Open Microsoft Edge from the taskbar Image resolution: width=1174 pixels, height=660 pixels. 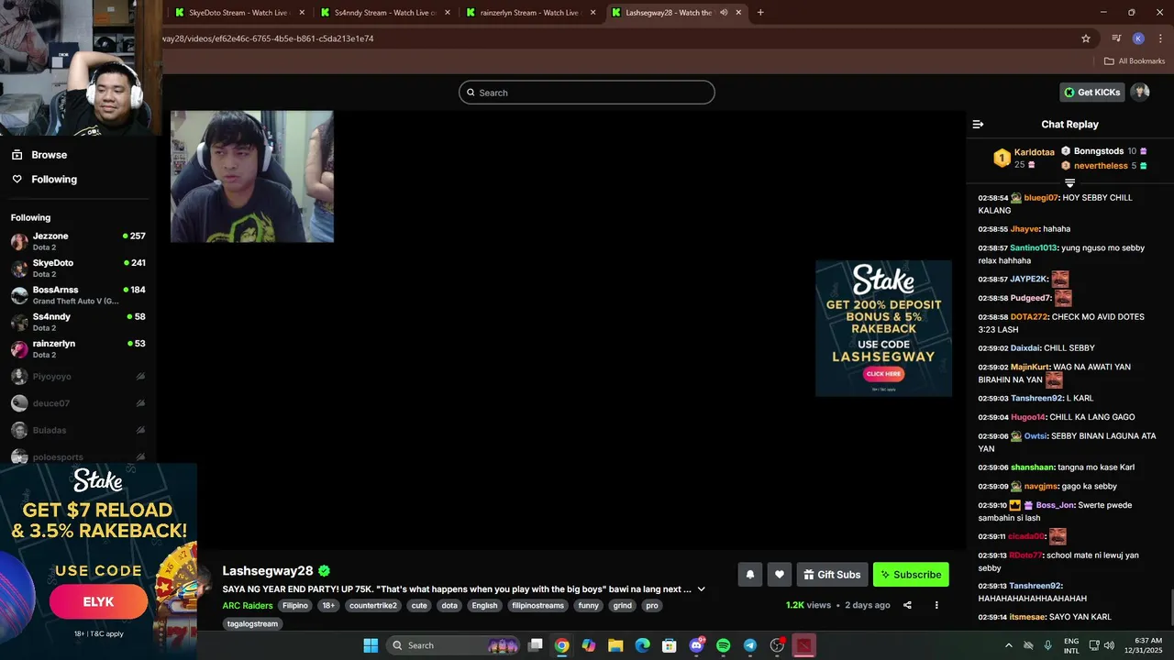tap(642, 645)
